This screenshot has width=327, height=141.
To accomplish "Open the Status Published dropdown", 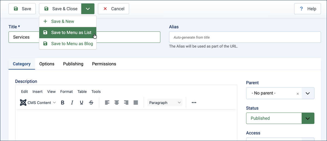I will click(280, 118).
